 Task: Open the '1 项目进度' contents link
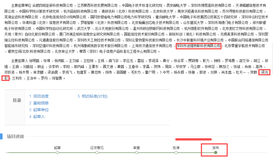tap(39, 96)
